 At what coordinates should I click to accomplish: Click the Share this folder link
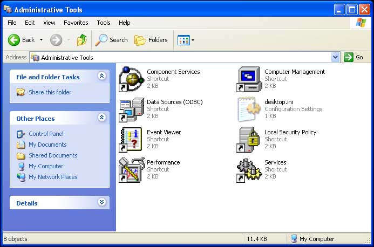50,92
